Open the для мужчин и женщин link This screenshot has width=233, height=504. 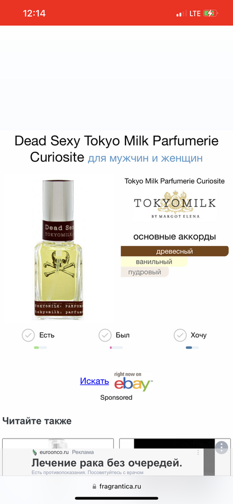tap(145, 158)
